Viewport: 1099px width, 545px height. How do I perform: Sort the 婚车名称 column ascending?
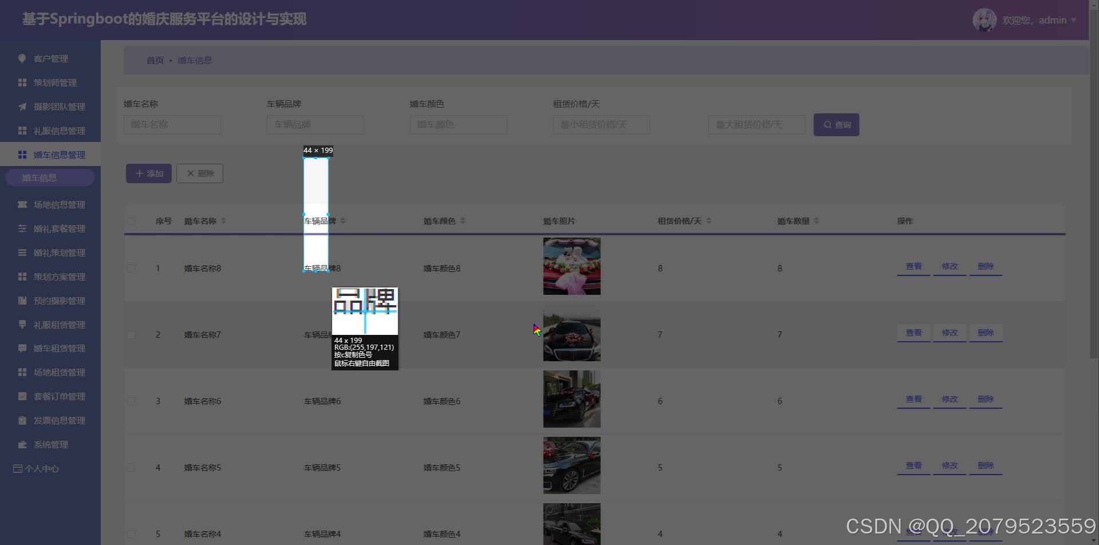tap(223, 218)
